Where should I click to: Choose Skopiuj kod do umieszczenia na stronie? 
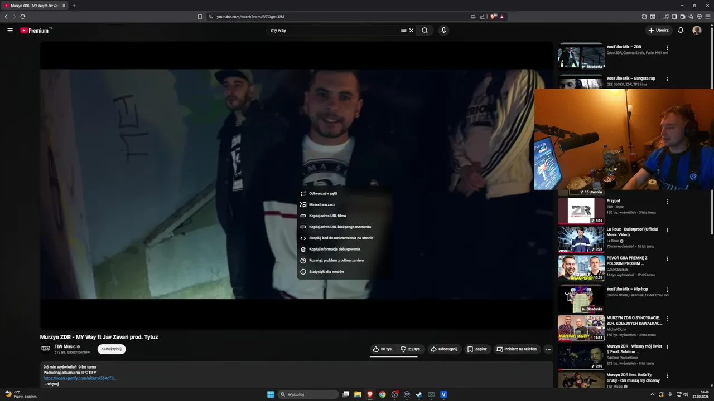pos(344,238)
